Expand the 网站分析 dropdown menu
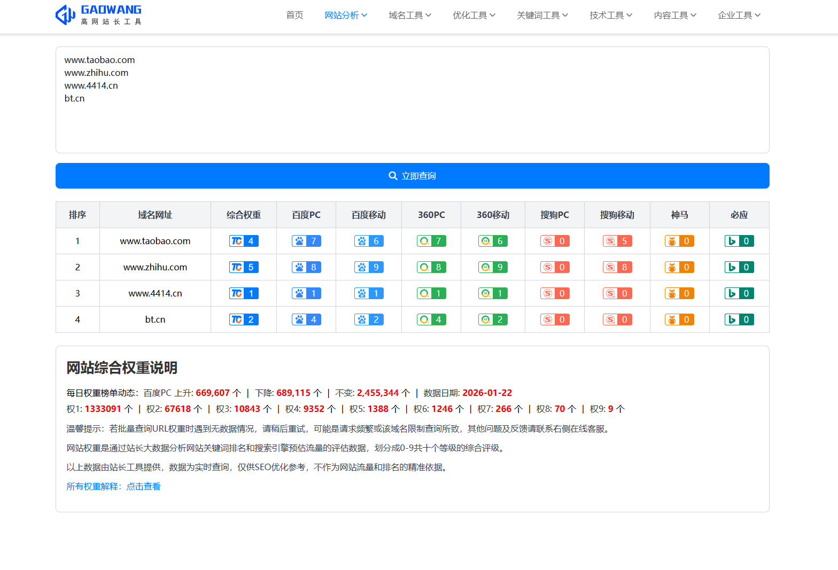Image resolution: width=838 pixels, height=570 pixels. pos(346,15)
